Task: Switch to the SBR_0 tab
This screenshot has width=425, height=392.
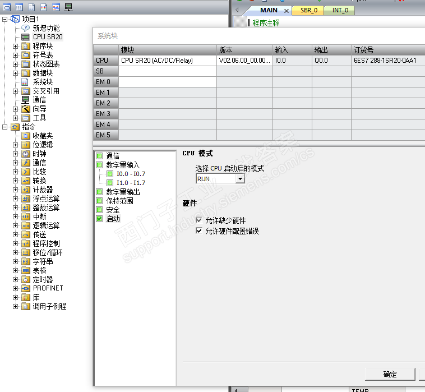Action: click(308, 10)
